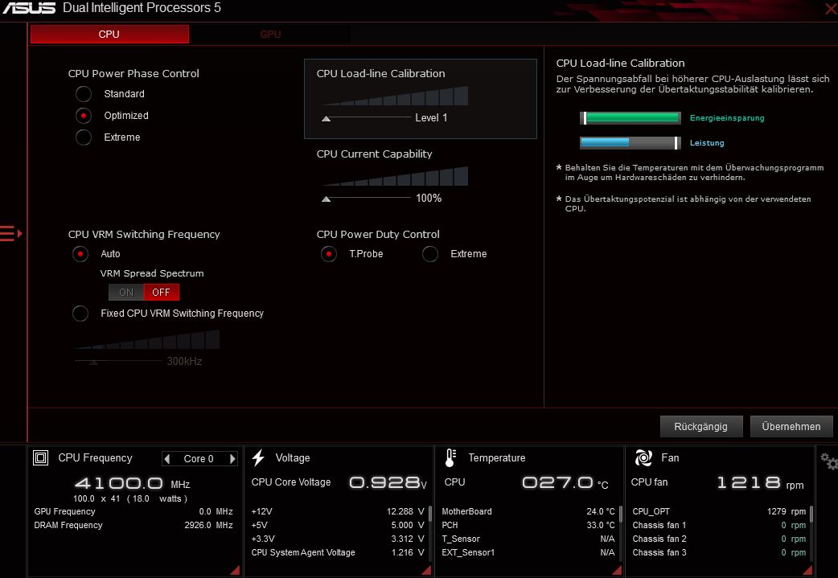The image size is (838, 578).
Task: Click the Fan icon
Action: tap(643, 457)
